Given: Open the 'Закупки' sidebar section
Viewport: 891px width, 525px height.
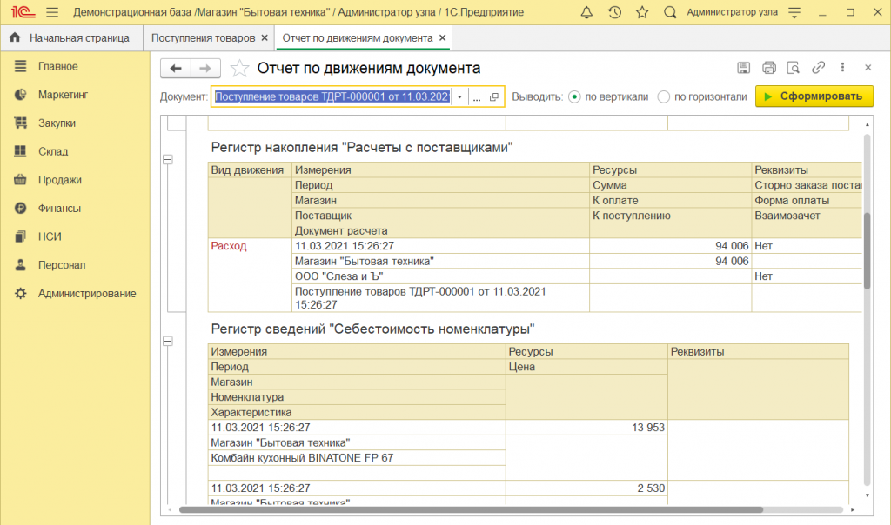Looking at the screenshot, I should [57, 123].
